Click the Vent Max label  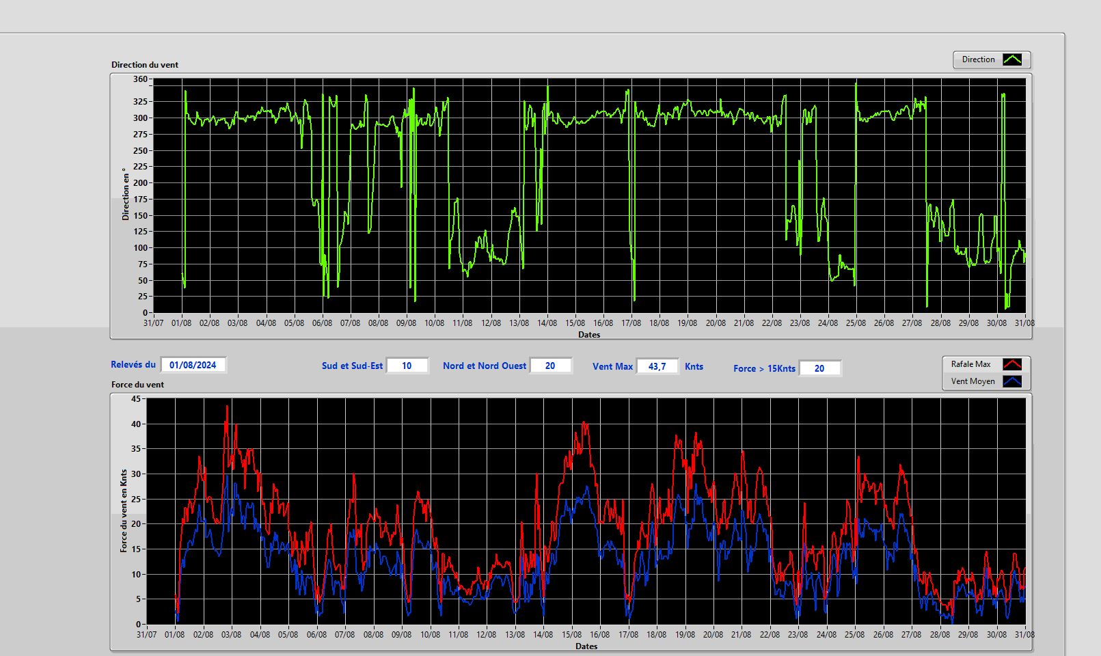612,366
